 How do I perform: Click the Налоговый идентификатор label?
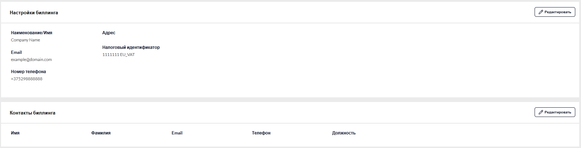[x=131, y=47]
